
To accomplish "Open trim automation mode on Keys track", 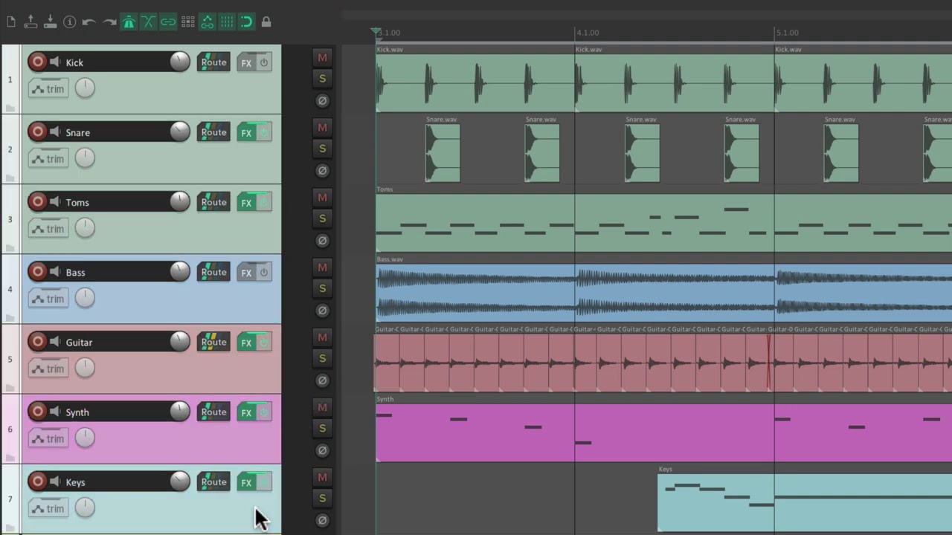I will (x=48, y=508).
